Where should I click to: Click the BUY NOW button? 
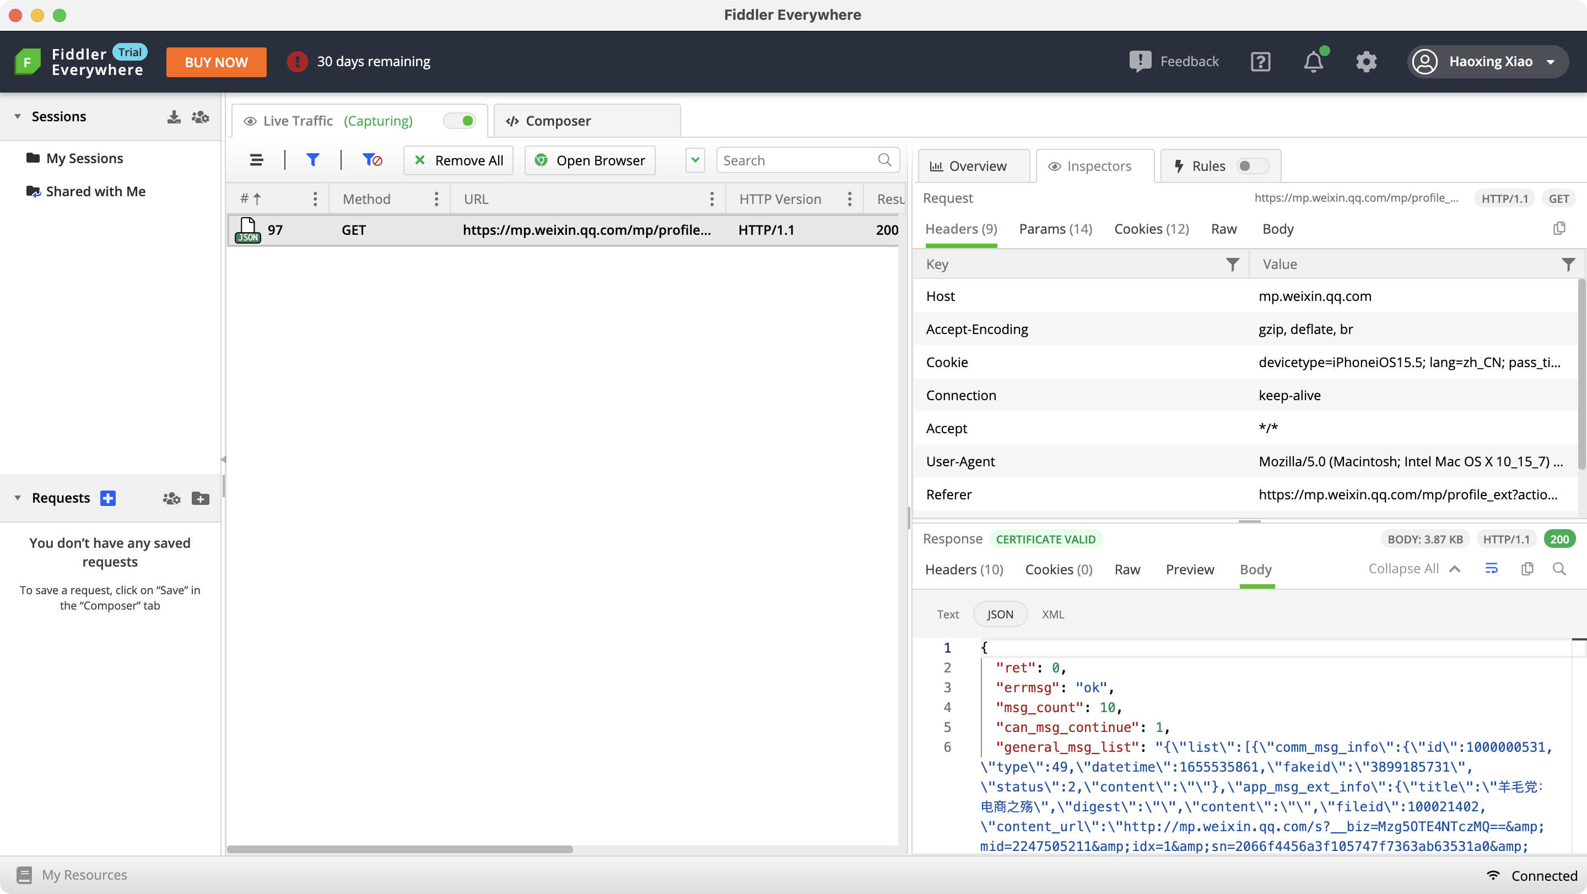[216, 62]
